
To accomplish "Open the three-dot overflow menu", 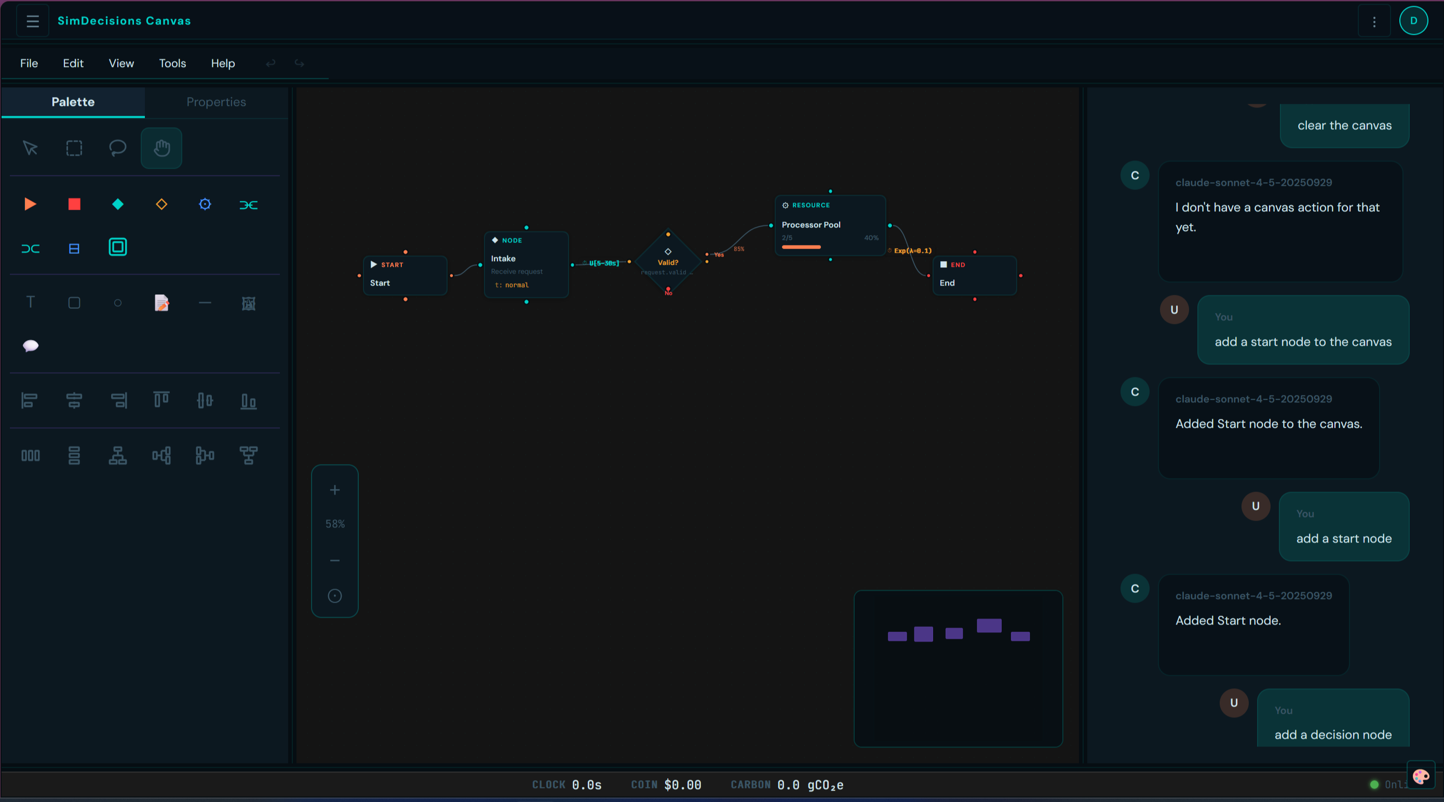I will point(1374,21).
